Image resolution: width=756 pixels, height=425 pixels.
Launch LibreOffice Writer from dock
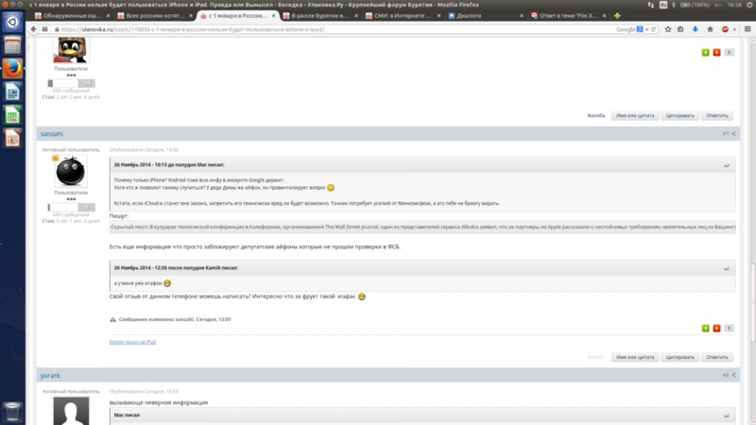point(12,92)
